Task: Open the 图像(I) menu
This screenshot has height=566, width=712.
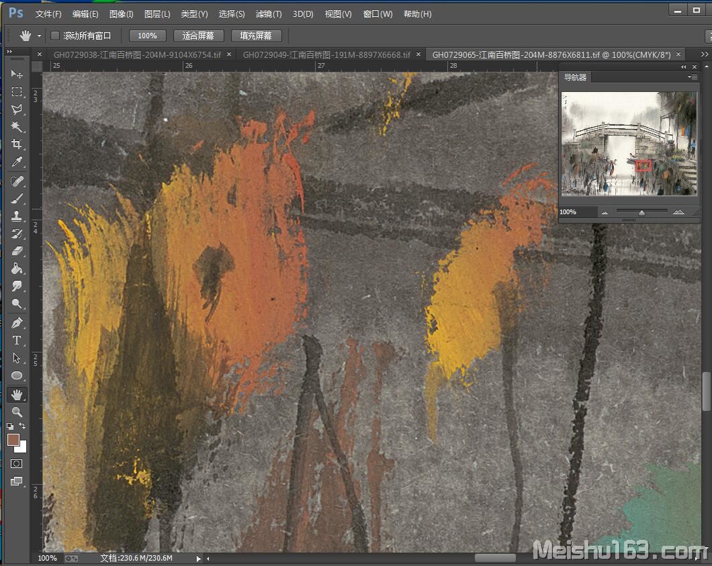Action: click(x=121, y=14)
